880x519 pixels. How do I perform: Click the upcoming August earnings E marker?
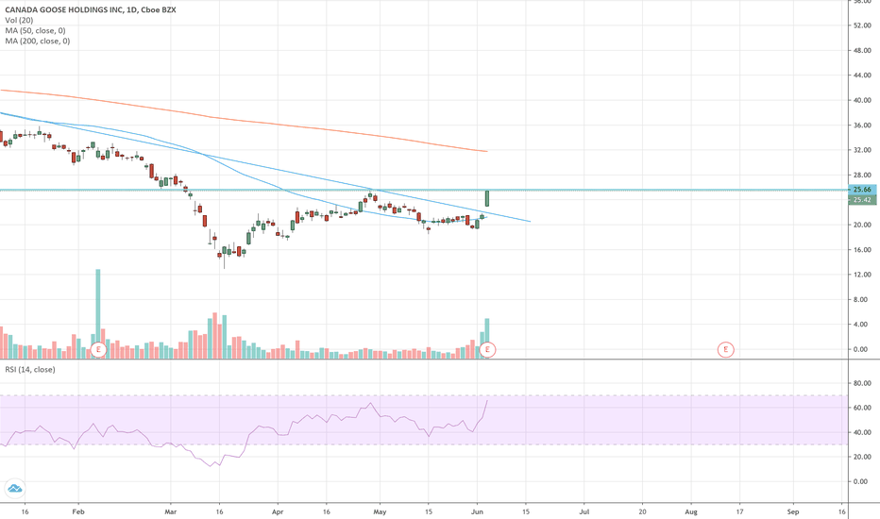click(x=726, y=349)
